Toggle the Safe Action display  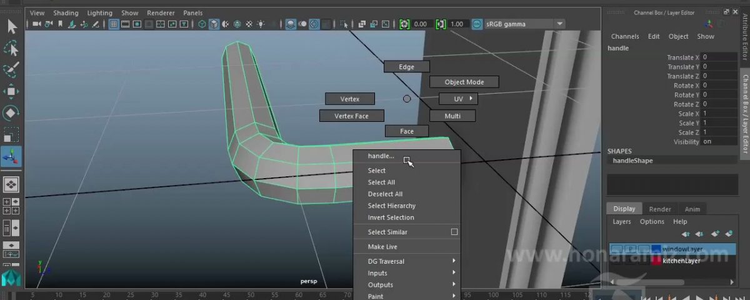tap(172, 24)
